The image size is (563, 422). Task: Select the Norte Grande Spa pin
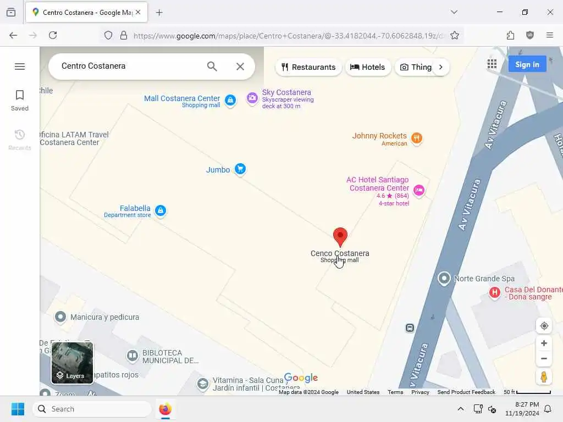pos(444,278)
